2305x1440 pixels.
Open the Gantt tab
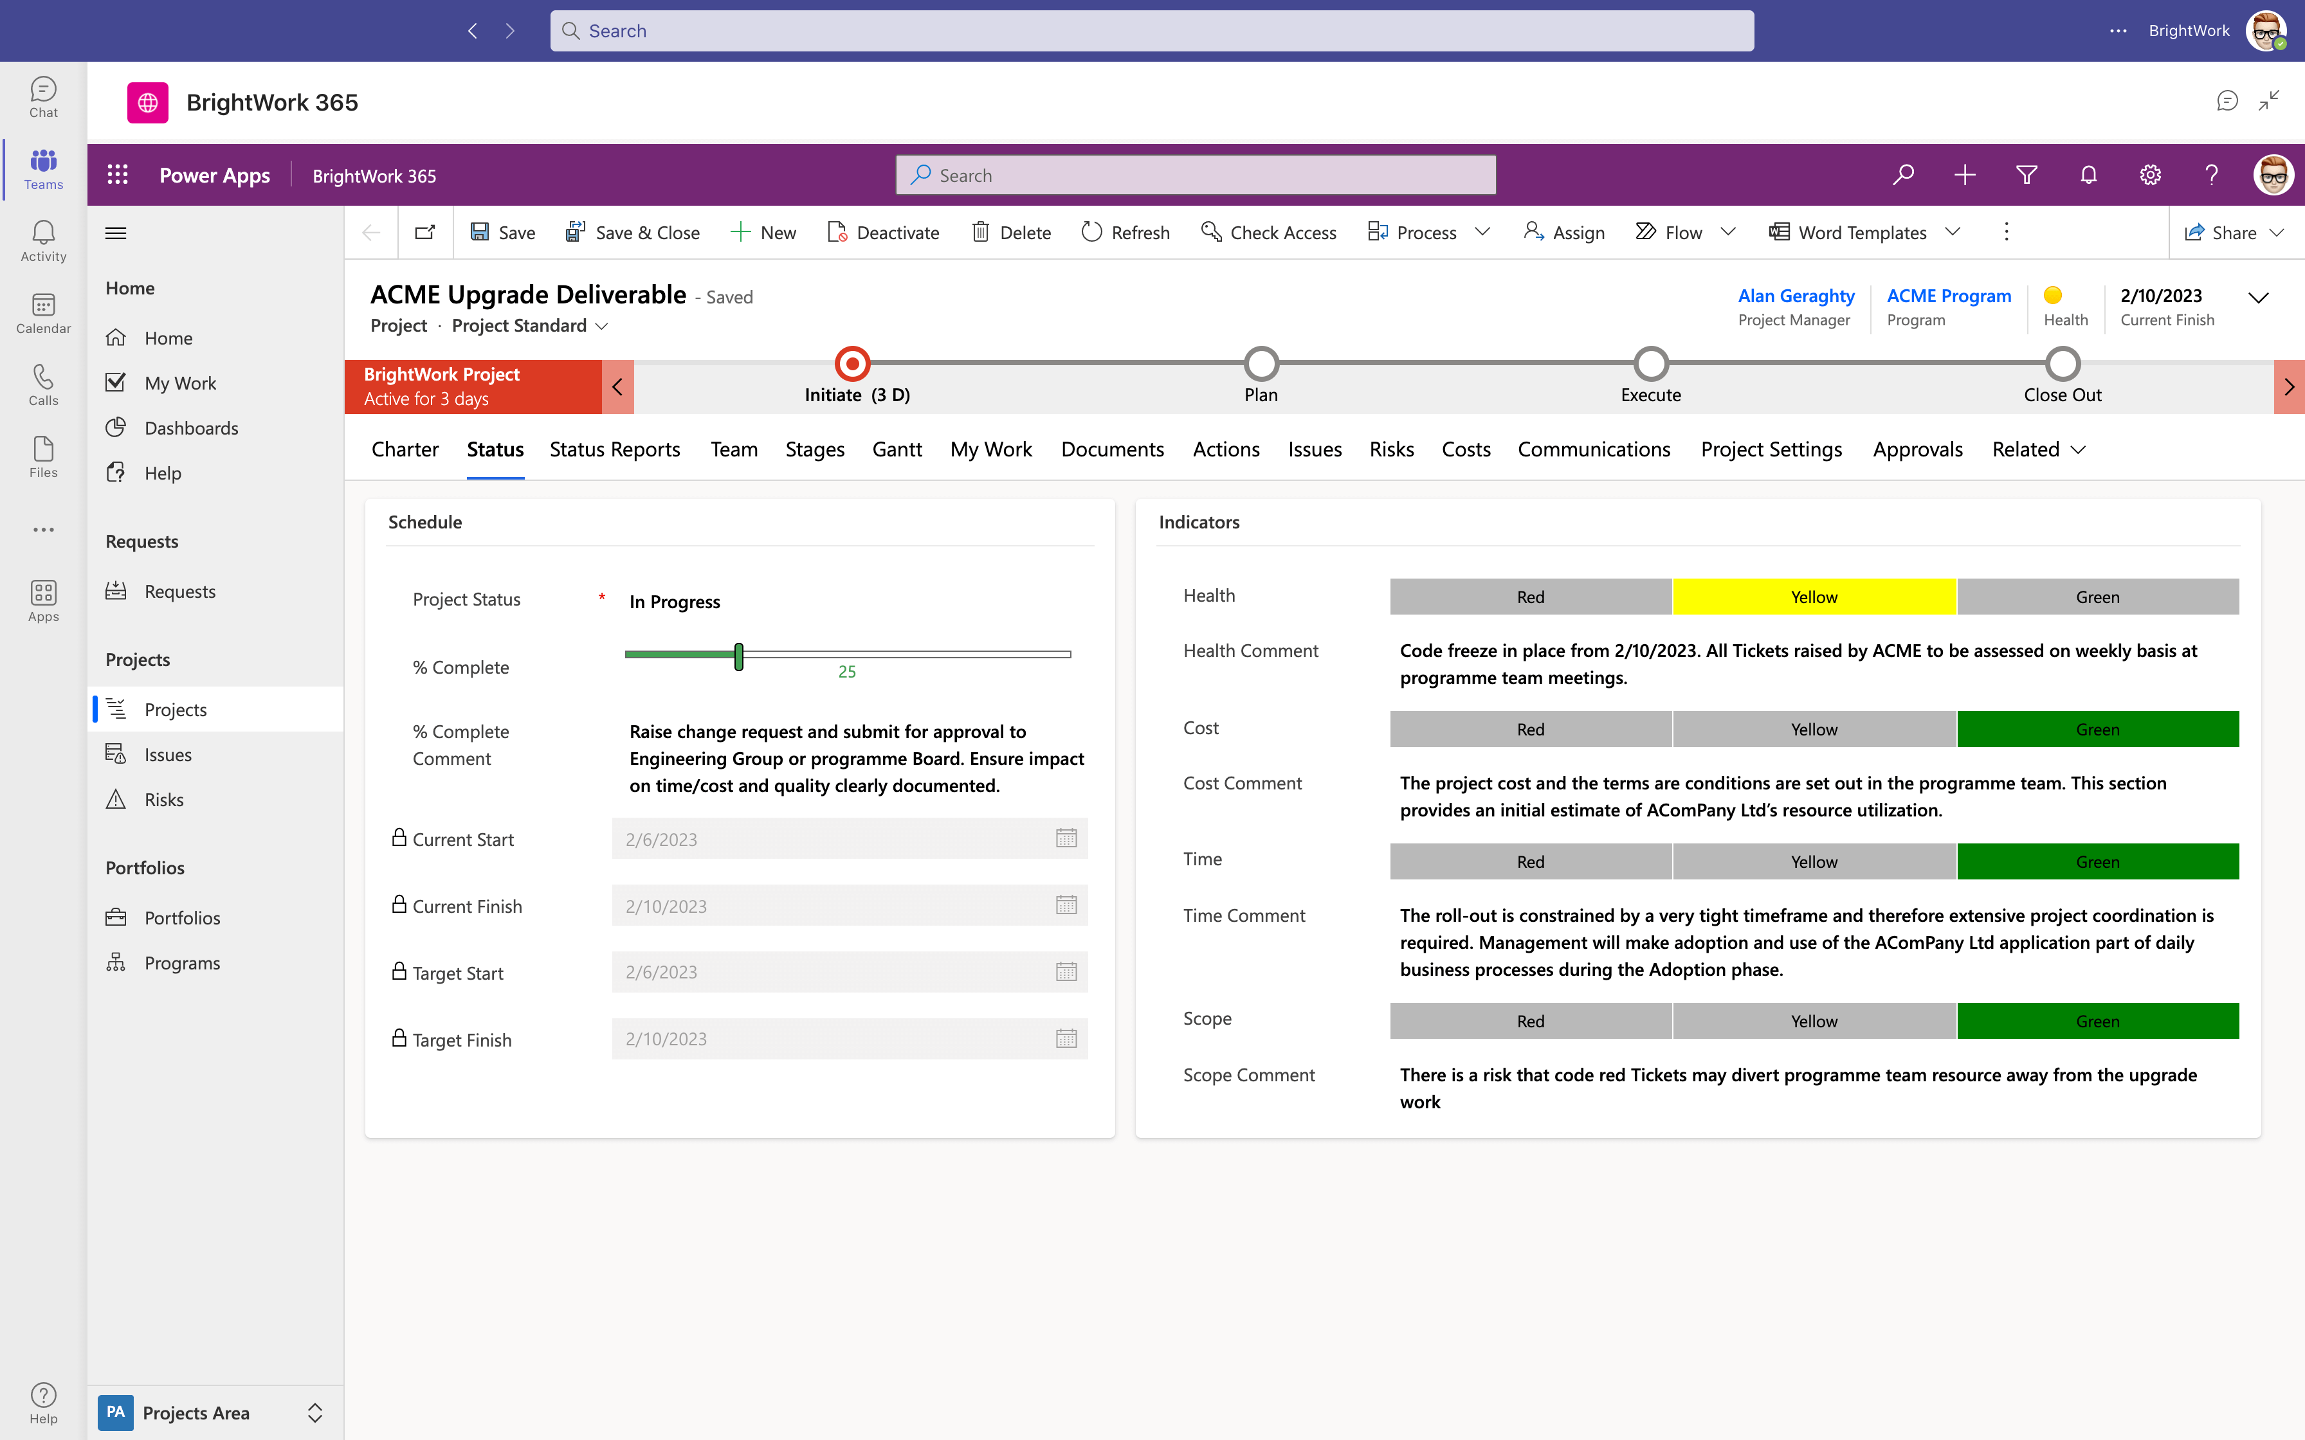[897, 449]
